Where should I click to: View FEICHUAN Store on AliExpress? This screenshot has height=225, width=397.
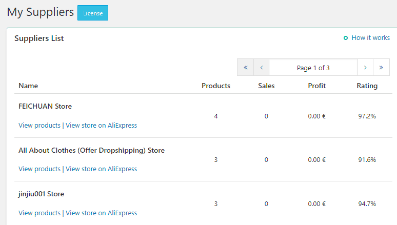[x=101, y=125]
